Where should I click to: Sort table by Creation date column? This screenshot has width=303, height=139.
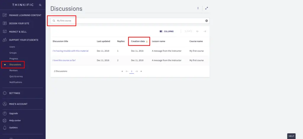point(138,41)
